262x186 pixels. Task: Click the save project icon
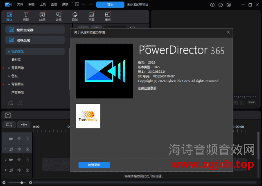77,4
